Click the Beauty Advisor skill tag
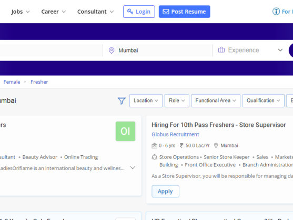 click(40, 157)
